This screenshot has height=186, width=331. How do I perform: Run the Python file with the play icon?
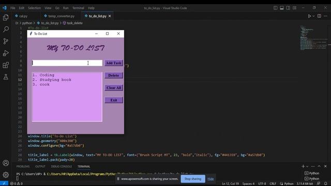(309, 16)
